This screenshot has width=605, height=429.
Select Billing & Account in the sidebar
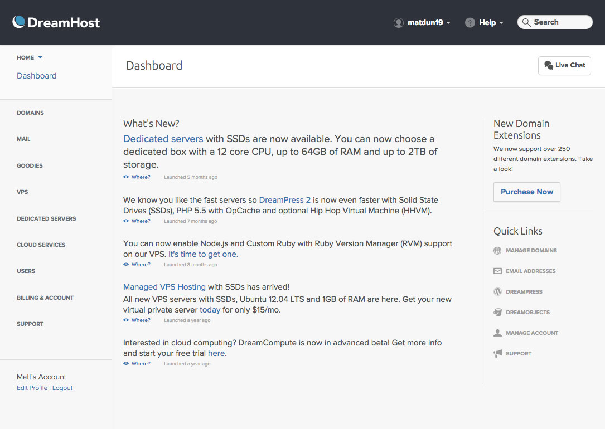[45, 298]
